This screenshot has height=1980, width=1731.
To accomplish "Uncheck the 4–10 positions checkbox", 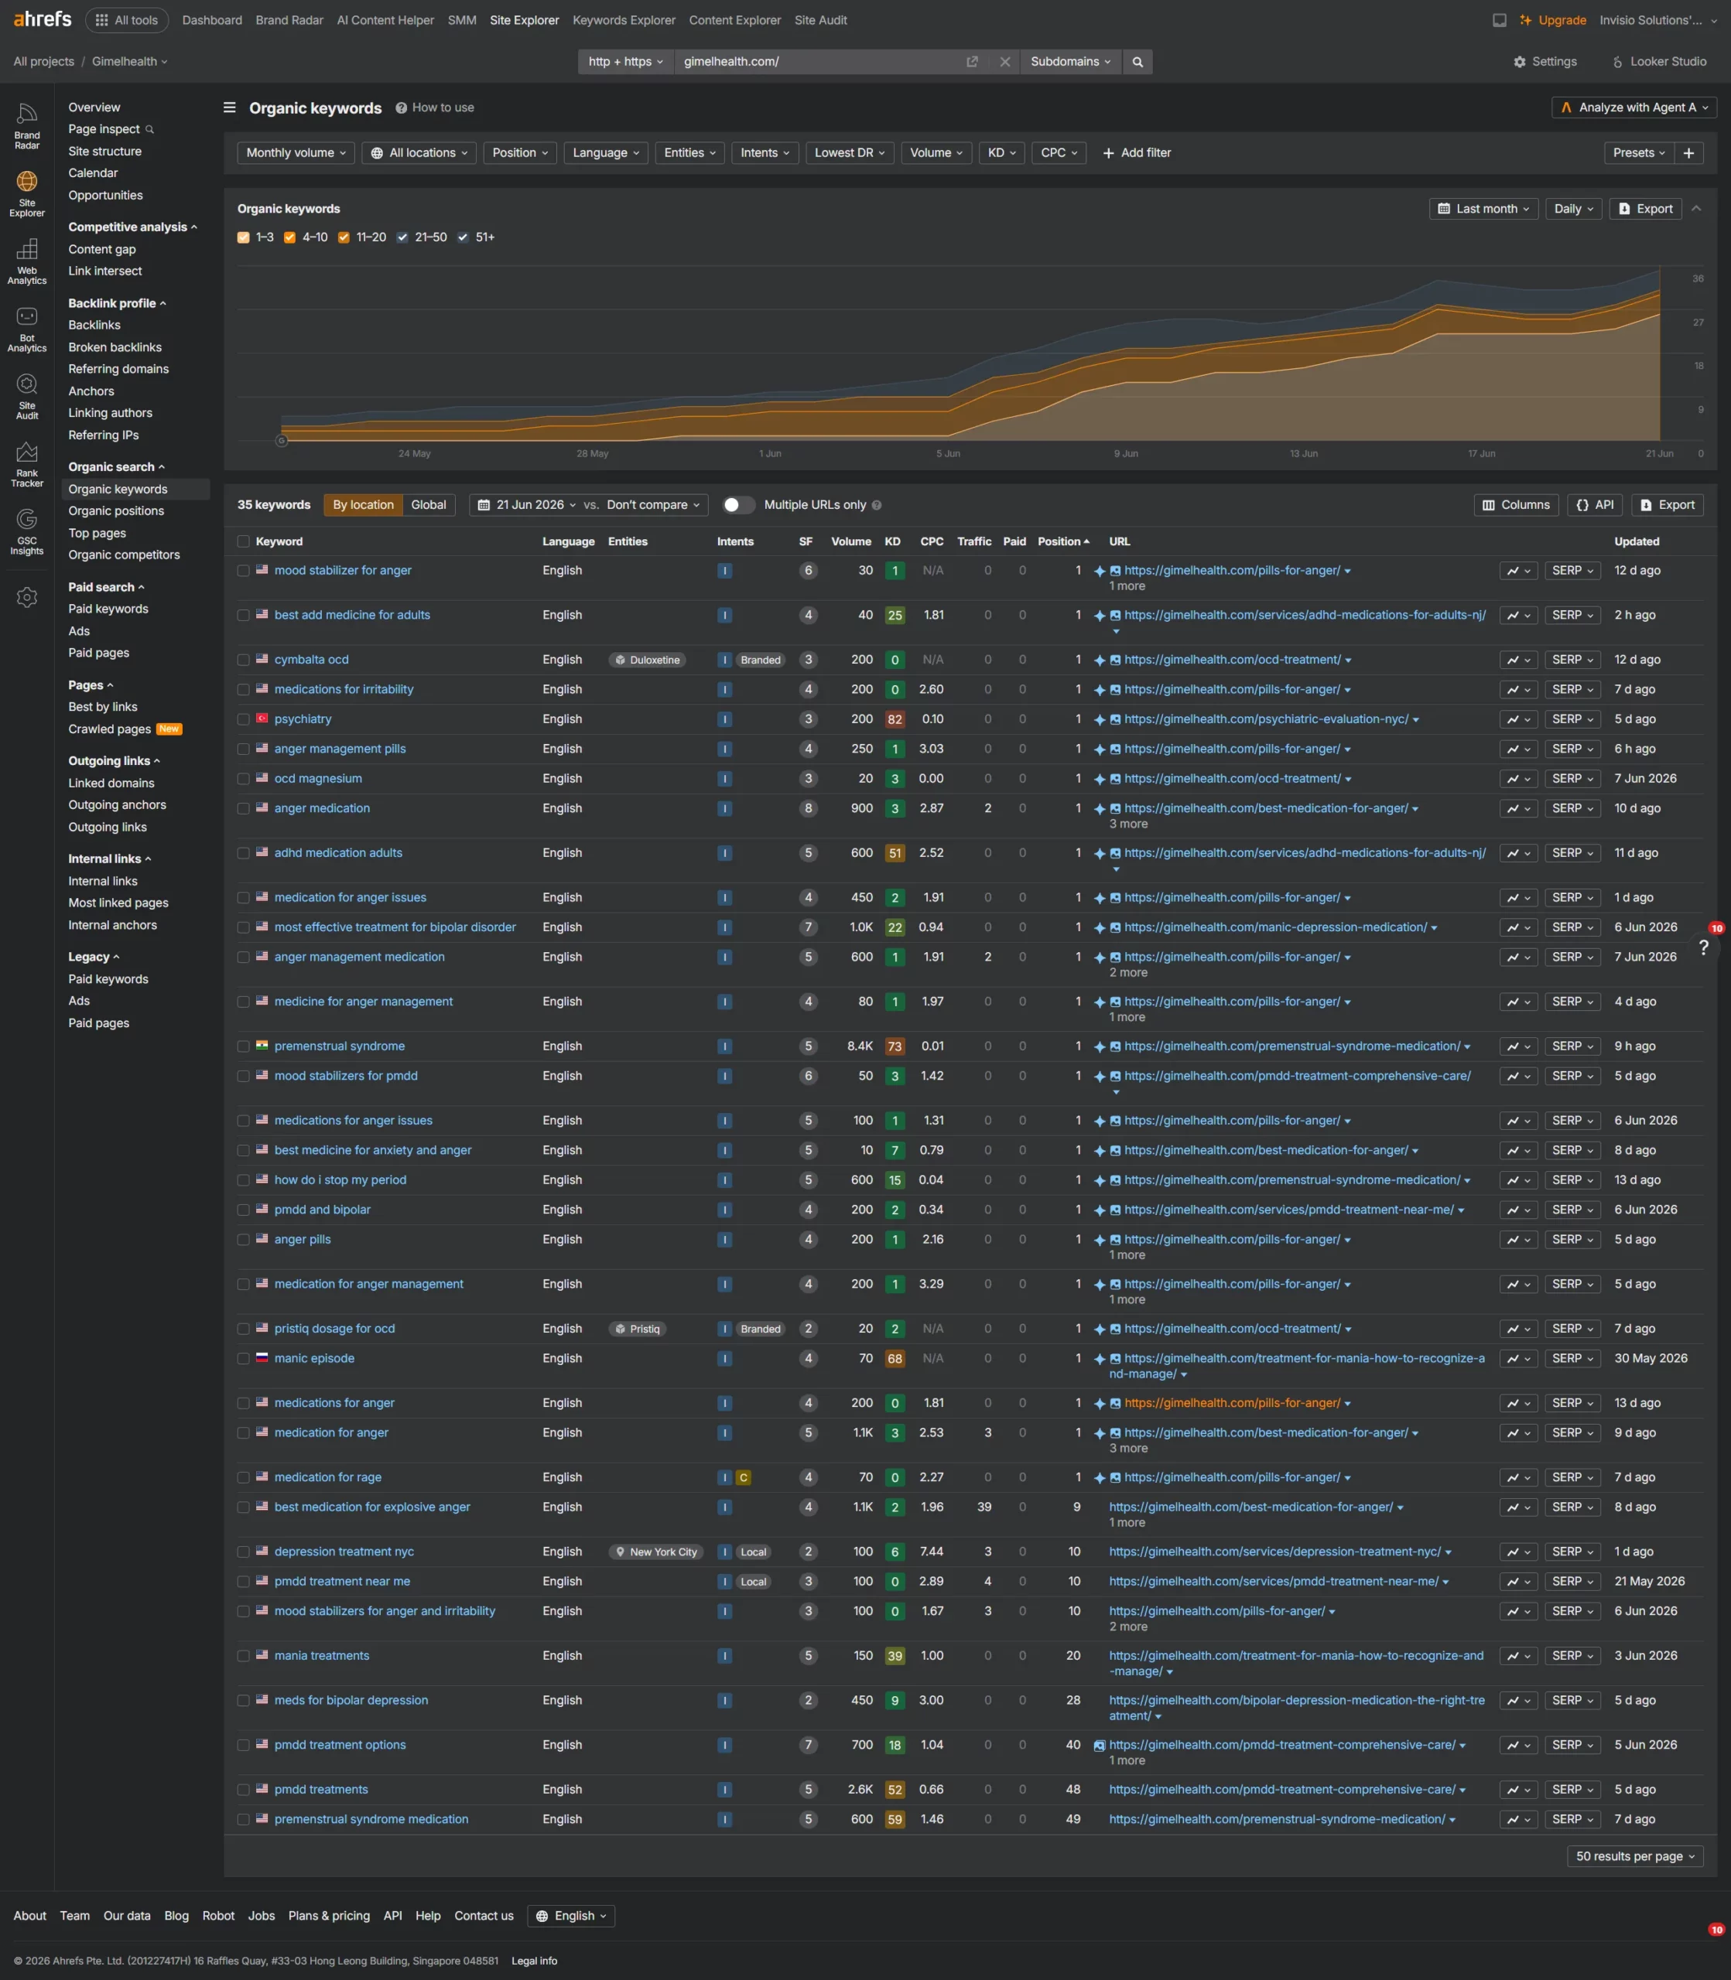I will 289,237.
